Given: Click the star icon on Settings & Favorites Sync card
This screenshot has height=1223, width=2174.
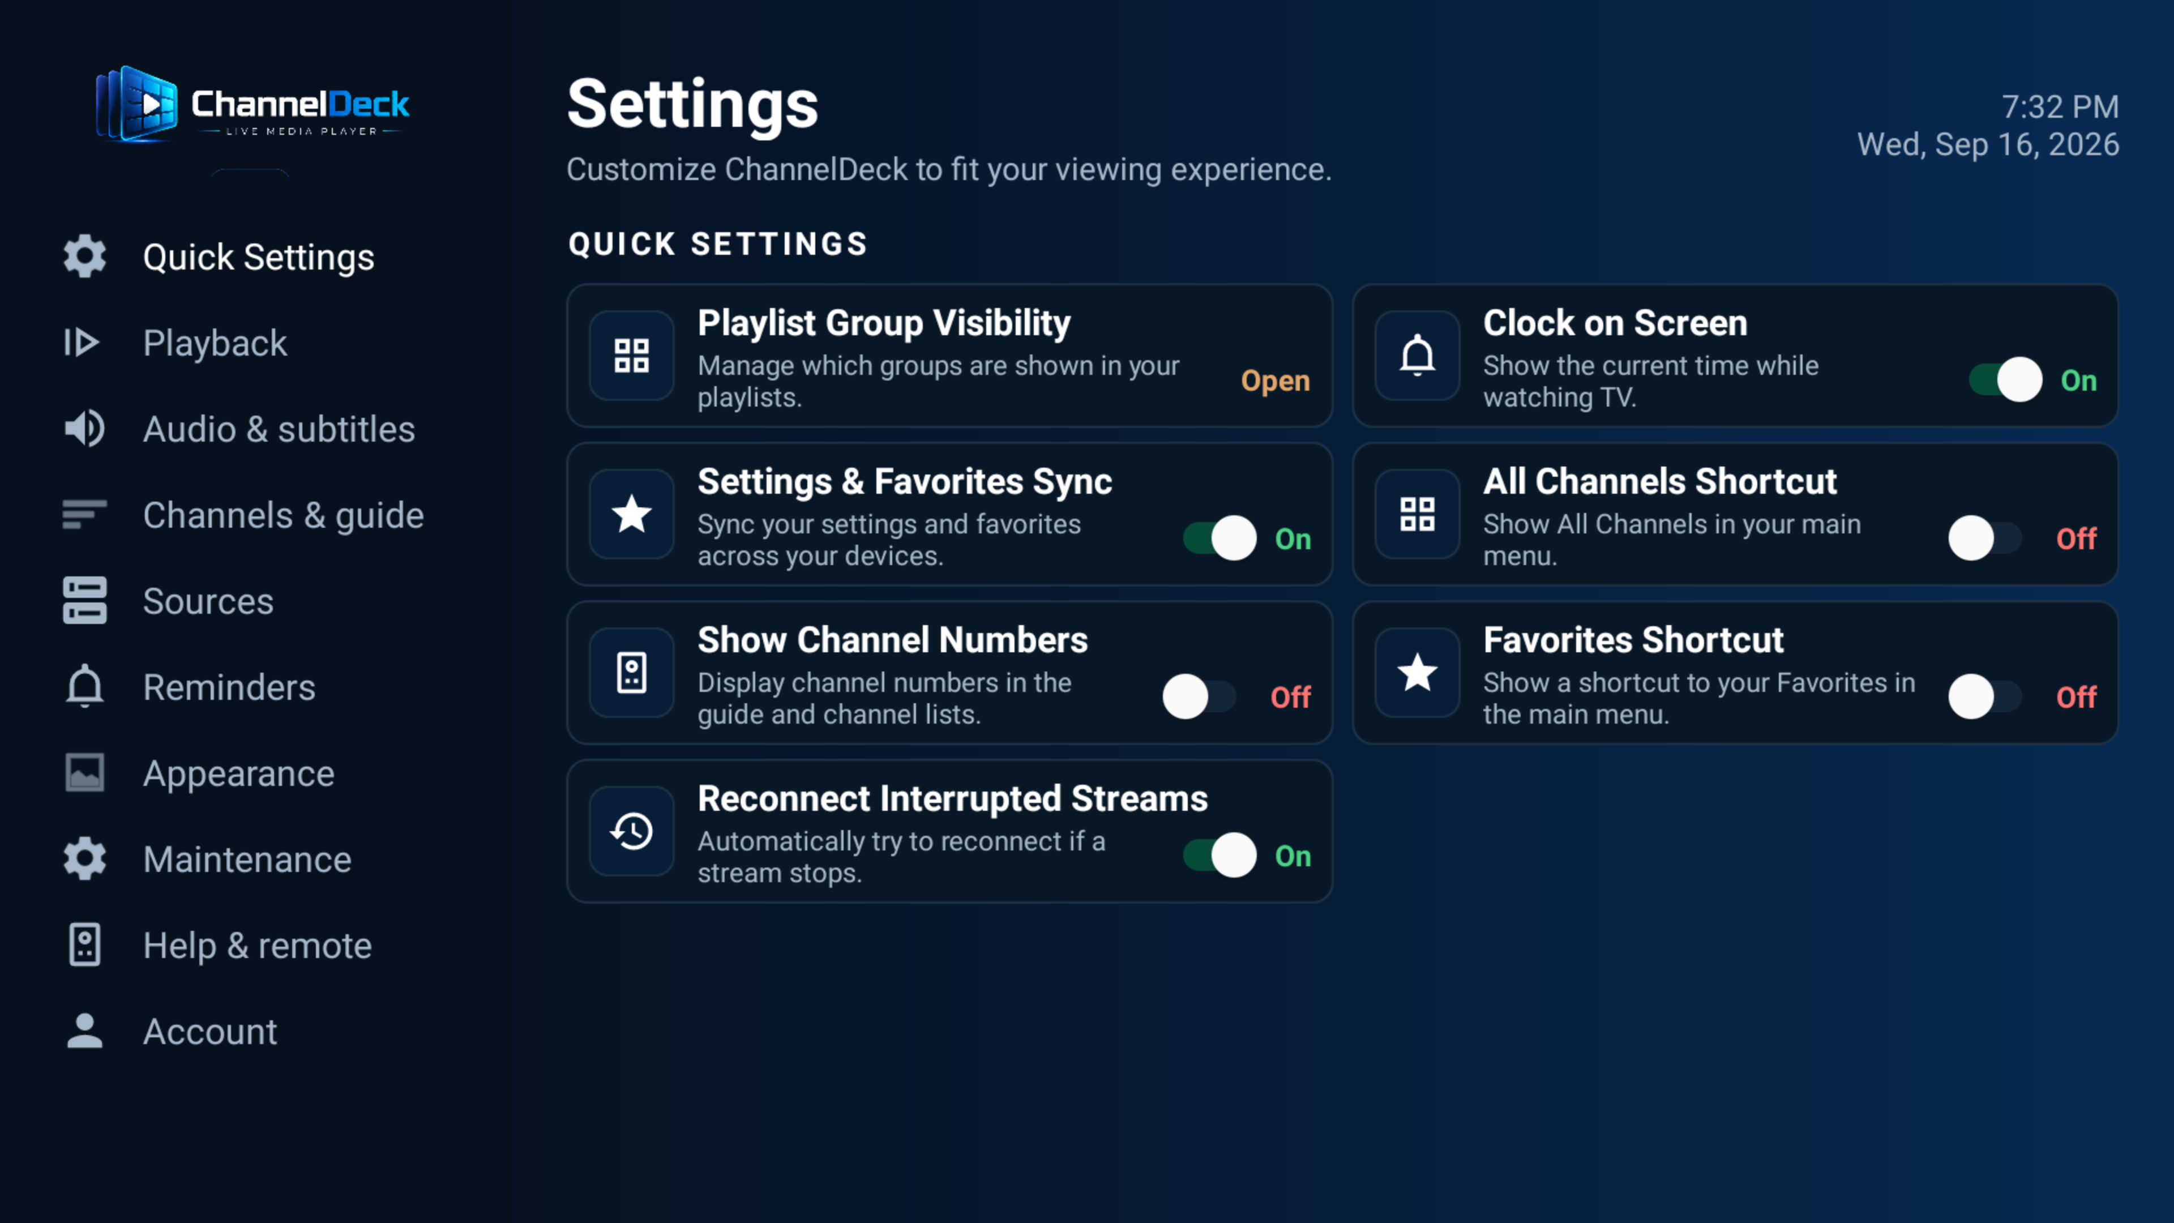Looking at the screenshot, I should (x=631, y=514).
